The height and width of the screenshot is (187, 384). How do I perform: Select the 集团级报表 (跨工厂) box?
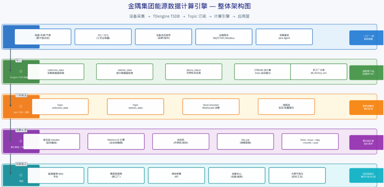pos(116,175)
